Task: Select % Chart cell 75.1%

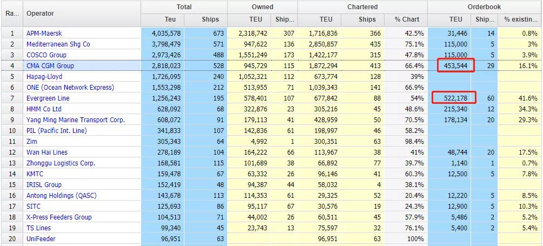Action: click(406, 44)
